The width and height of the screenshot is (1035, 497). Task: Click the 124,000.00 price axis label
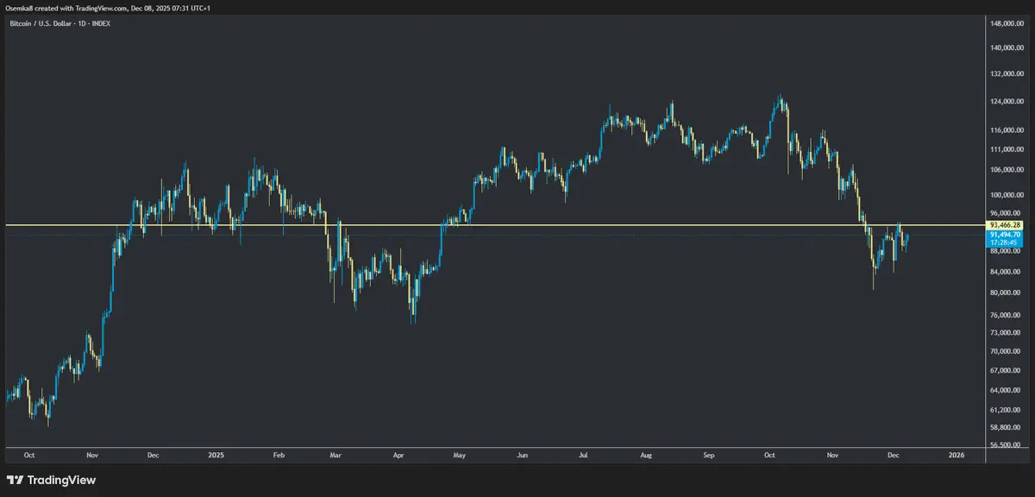pyautogui.click(x=1007, y=102)
